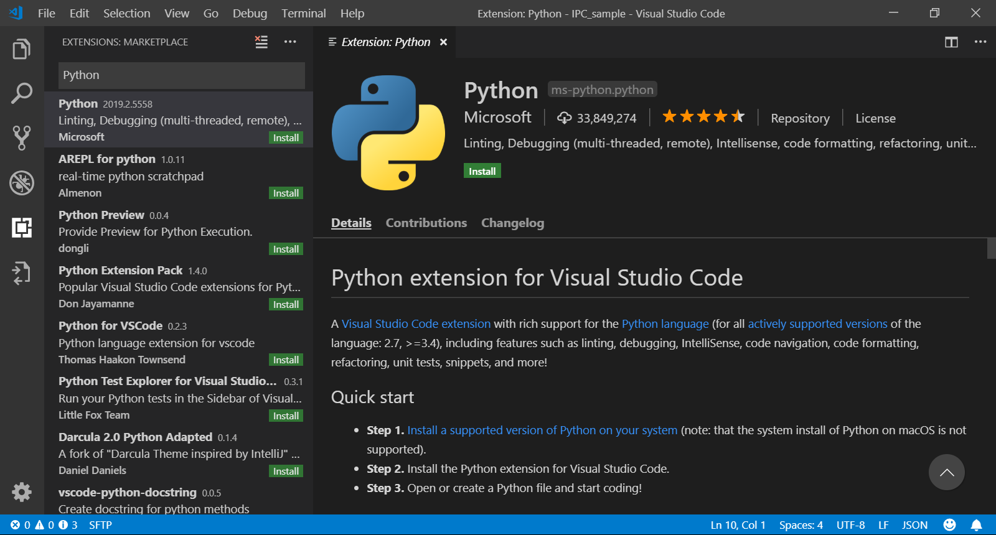This screenshot has height=535, width=996.
Task: Select AREPL for python extension entry
Action: pos(179,175)
